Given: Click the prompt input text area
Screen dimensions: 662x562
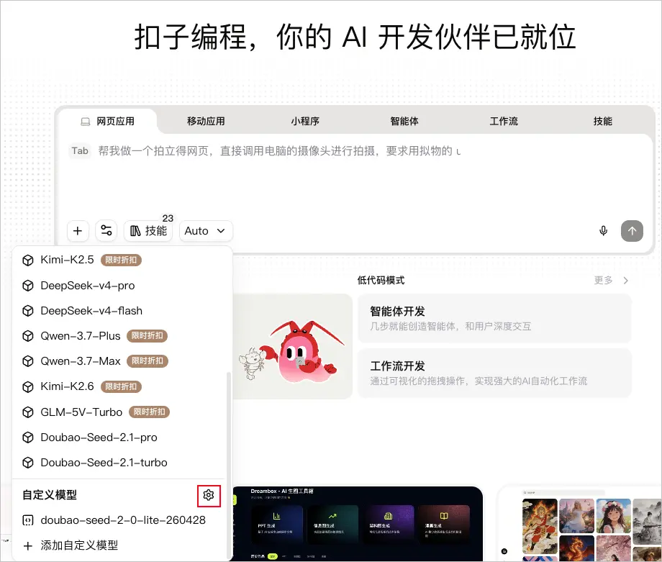Looking at the screenshot, I should click(355, 177).
